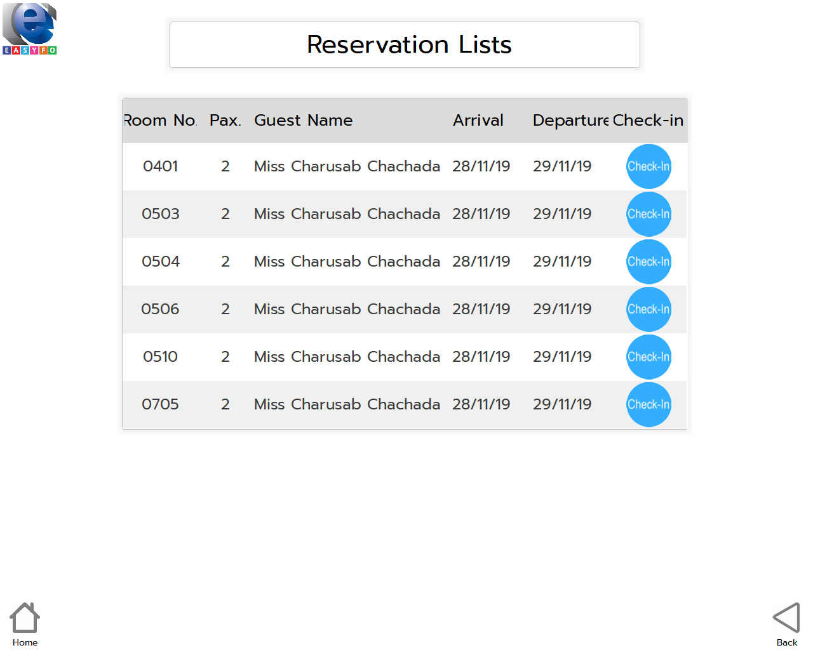
Task: Select the Reservation Lists title box
Action: pyautogui.click(x=405, y=44)
